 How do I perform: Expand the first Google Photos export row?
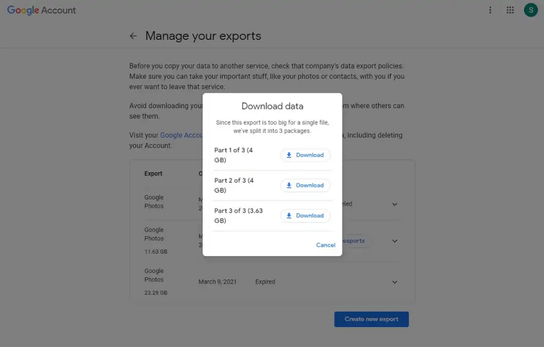click(x=394, y=204)
